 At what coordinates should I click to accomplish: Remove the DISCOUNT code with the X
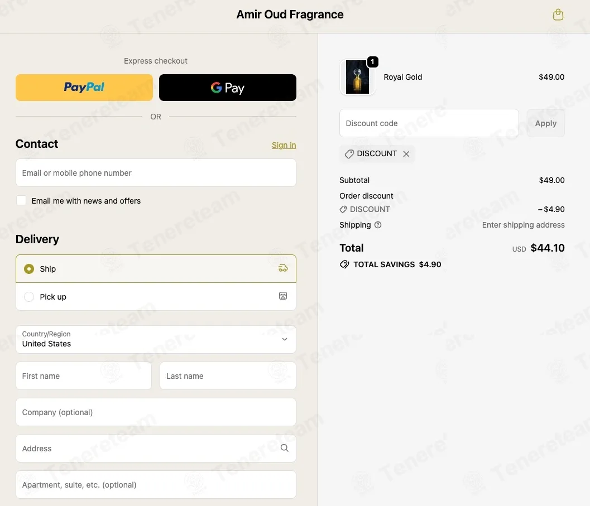(406, 154)
